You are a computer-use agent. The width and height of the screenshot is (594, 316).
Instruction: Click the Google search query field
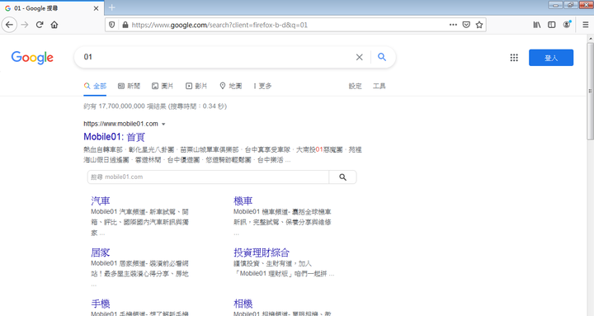click(216, 57)
